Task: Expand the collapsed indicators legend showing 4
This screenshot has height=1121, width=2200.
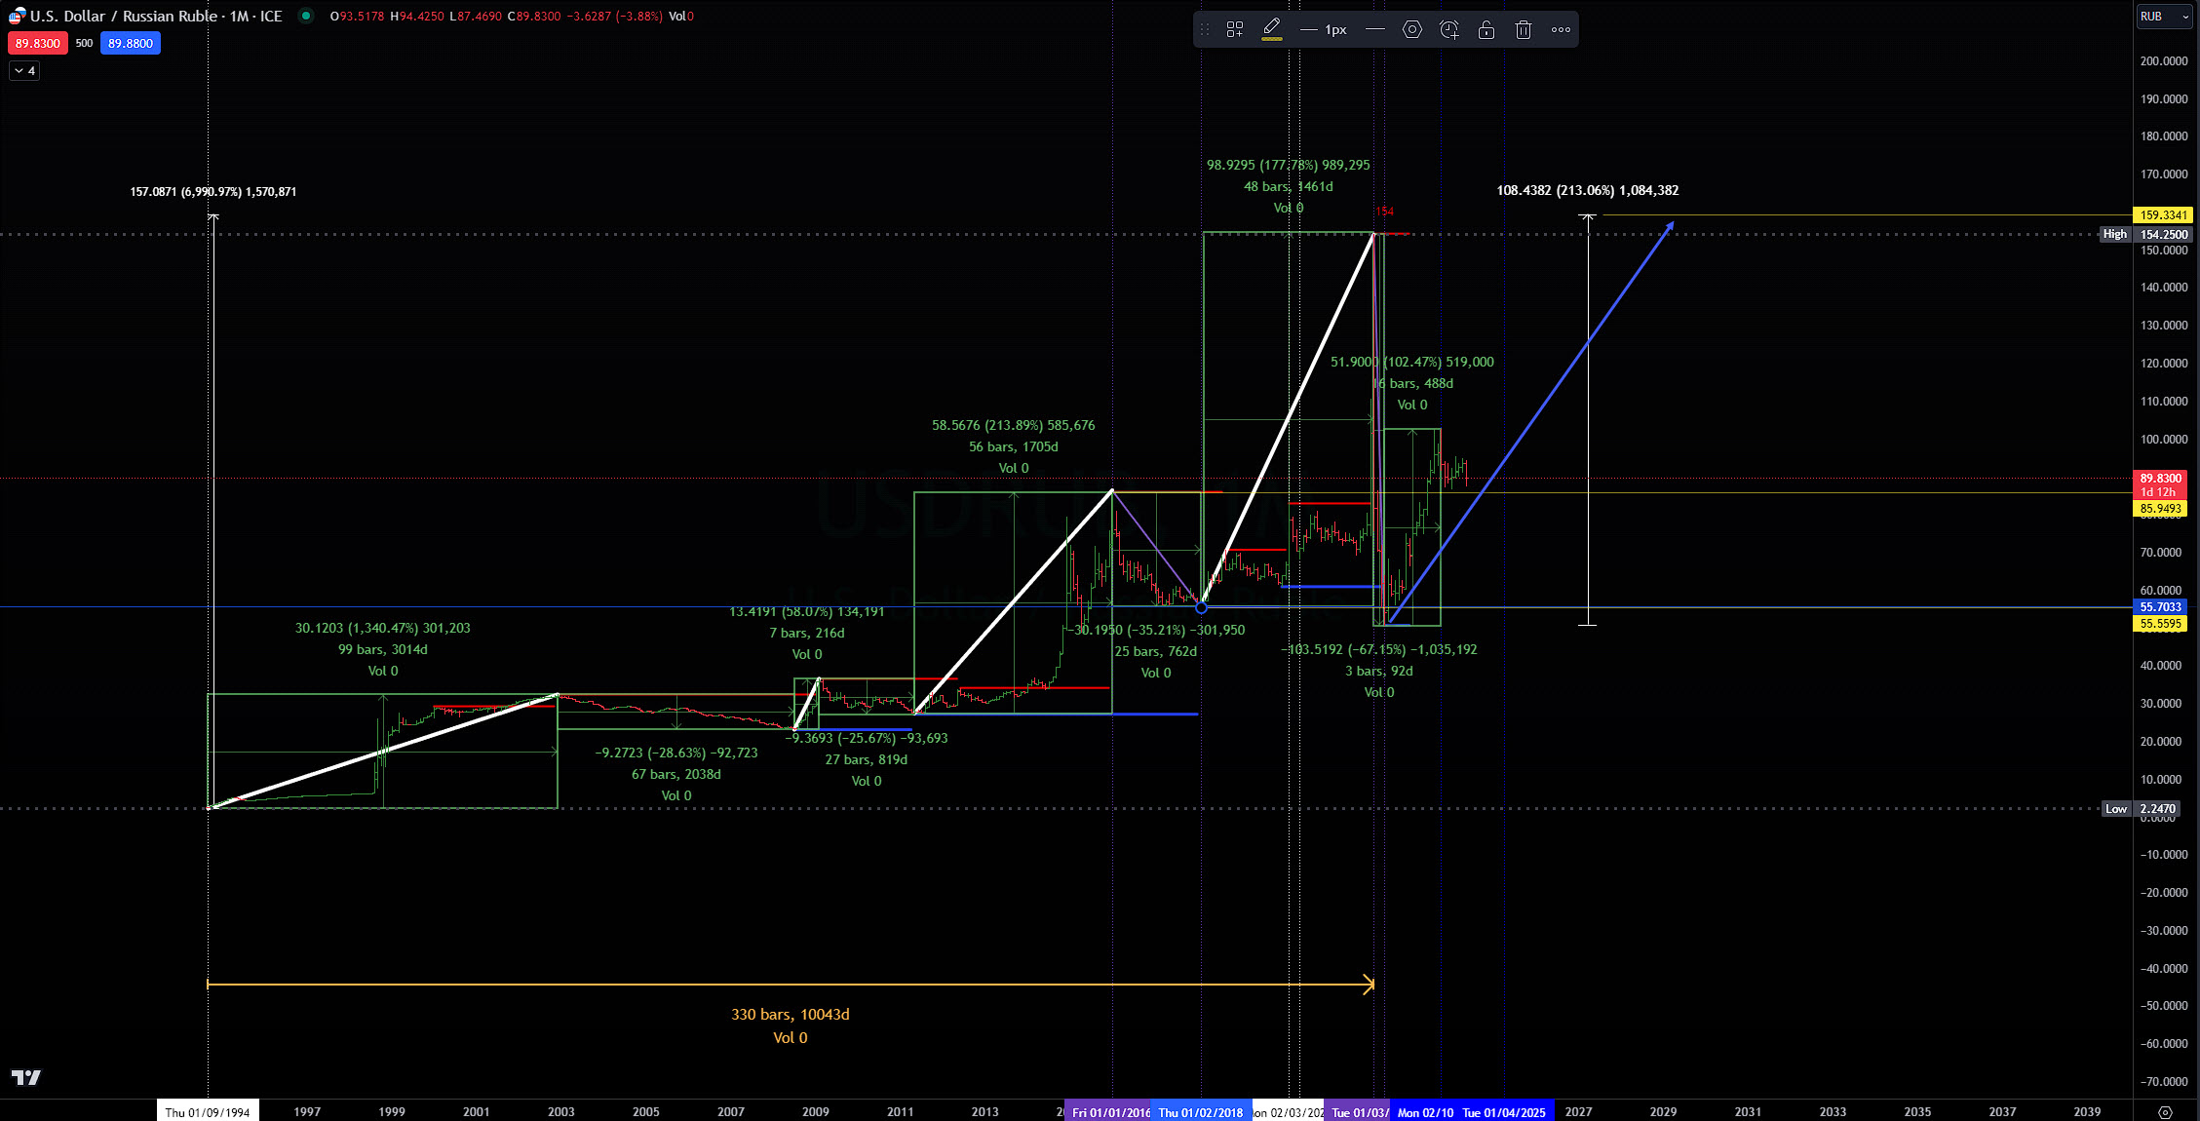Action: [x=24, y=70]
